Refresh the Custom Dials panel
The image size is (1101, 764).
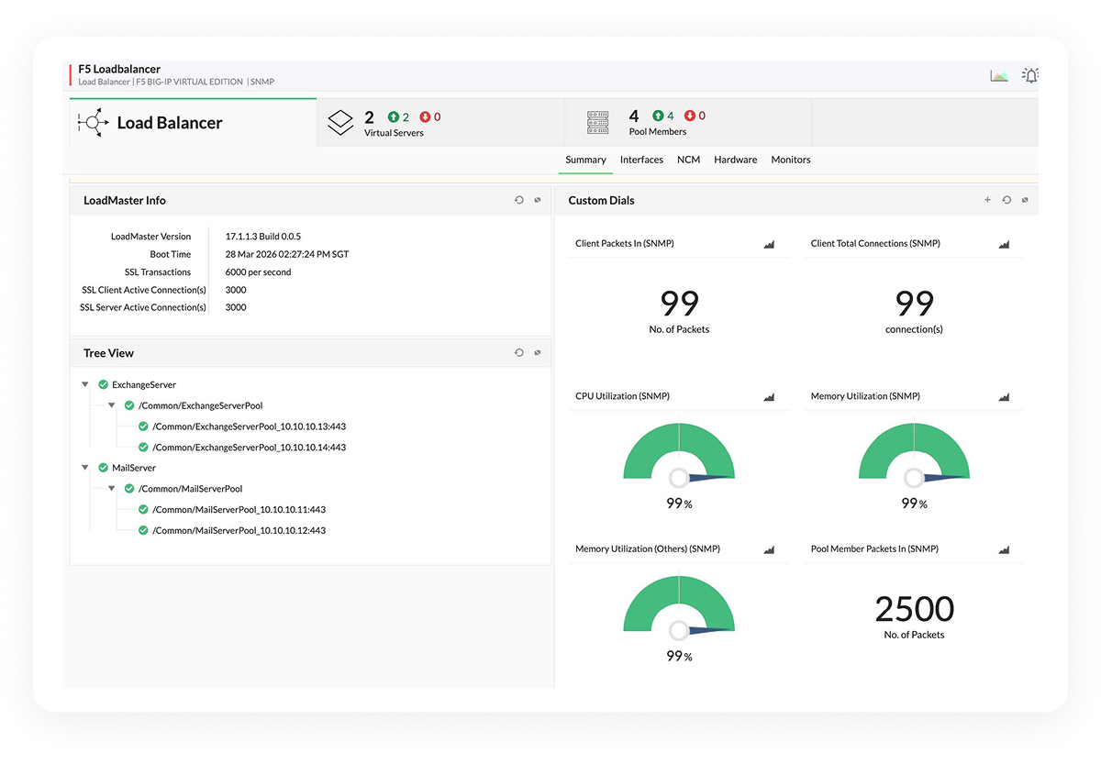click(x=1006, y=199)
